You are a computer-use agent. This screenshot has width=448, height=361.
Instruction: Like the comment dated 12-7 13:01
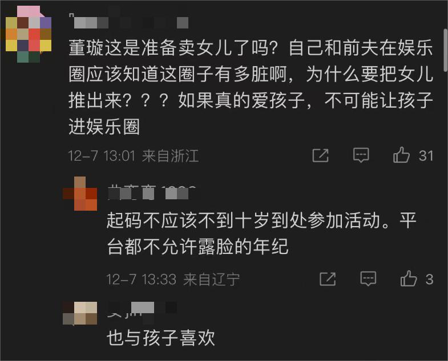click(401, 155)
